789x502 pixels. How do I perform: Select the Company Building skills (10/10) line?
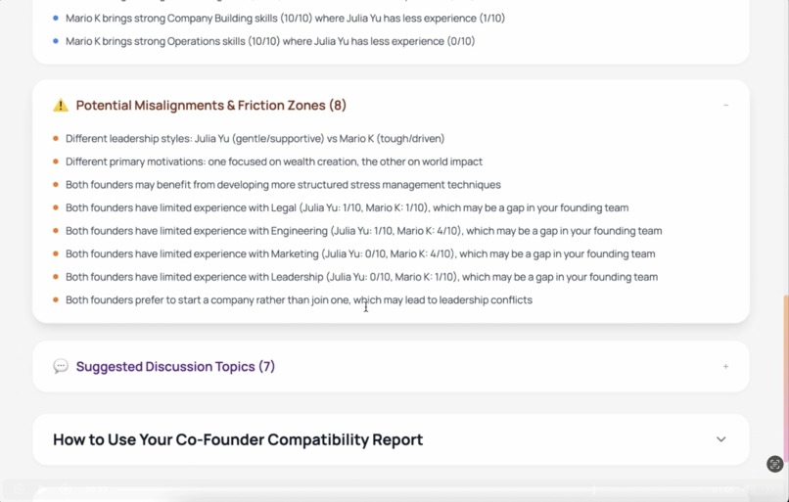pos(285,19)
